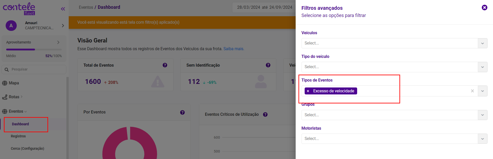Close the Filtros avançados panel
Viewport: 493px width, 159px height.
pyautogui.click(x=484, y=8)
